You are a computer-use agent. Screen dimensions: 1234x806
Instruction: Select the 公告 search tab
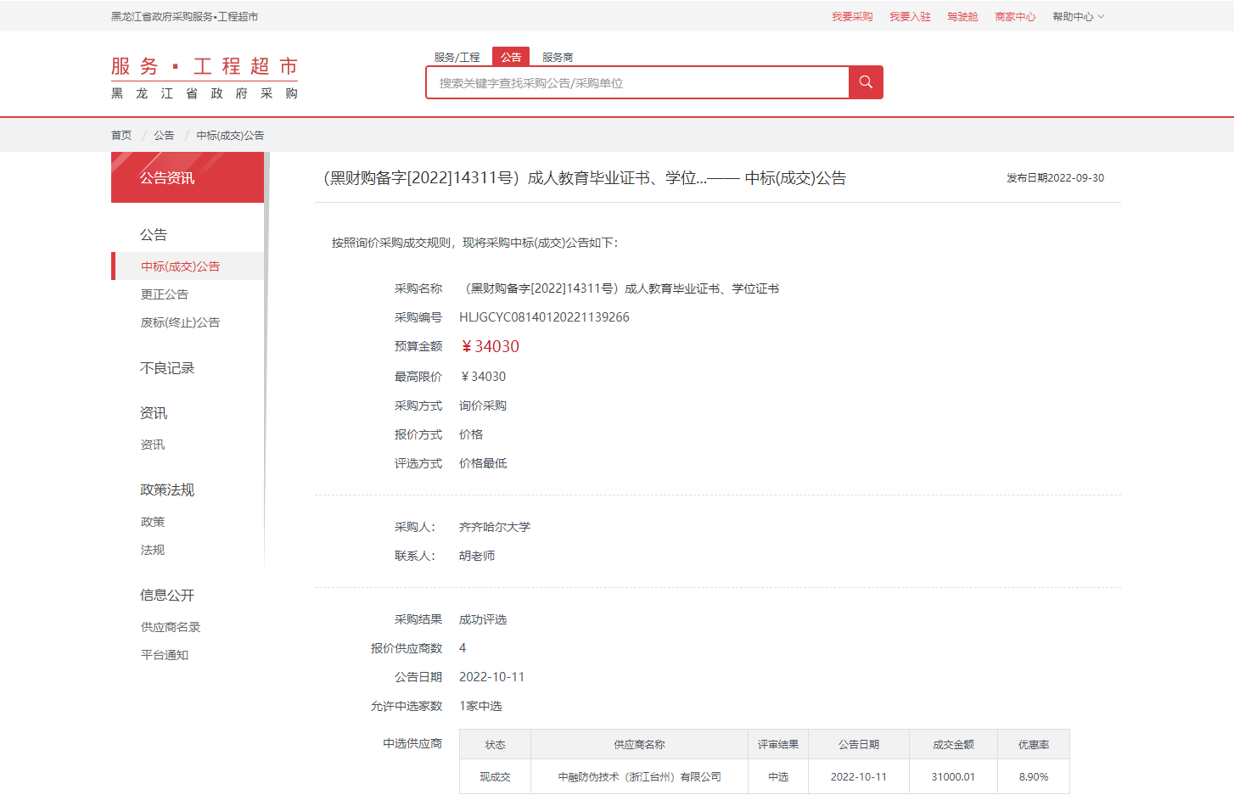pos(511,57)
